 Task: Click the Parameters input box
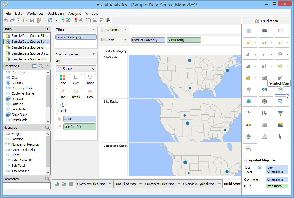pos(27,186)
